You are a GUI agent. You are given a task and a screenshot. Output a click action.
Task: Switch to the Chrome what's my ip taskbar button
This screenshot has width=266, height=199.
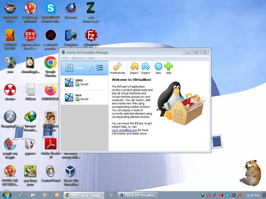[x=84, y=195]
